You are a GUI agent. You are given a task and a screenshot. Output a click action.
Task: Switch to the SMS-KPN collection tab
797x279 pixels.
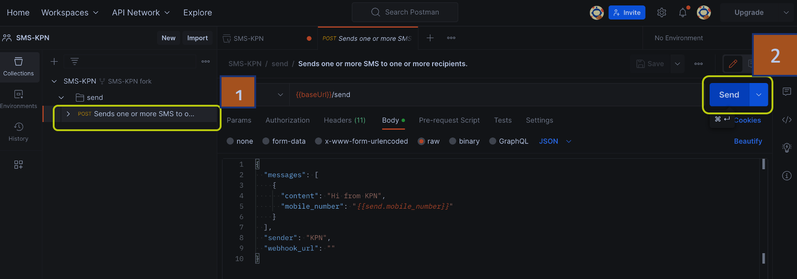[267, 38]
